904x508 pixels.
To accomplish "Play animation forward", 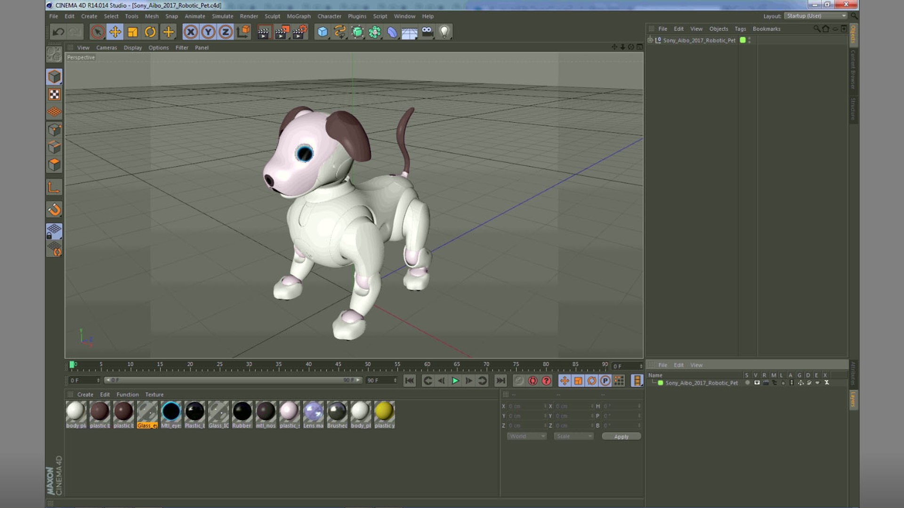I will tap(455, 381).
